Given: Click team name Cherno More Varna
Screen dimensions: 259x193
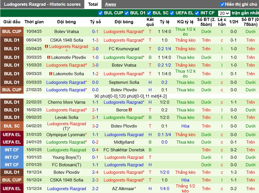Looking at the screenshot, I should [x=67, y=102].
